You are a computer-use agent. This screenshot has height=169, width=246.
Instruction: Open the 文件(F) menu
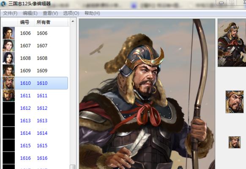10,13
